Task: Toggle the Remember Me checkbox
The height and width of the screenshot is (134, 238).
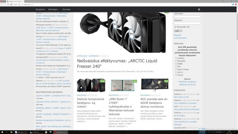Action: pos(175,27)
